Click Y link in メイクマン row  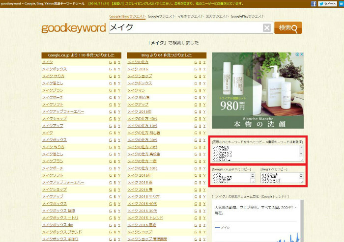tap(204, 90)
